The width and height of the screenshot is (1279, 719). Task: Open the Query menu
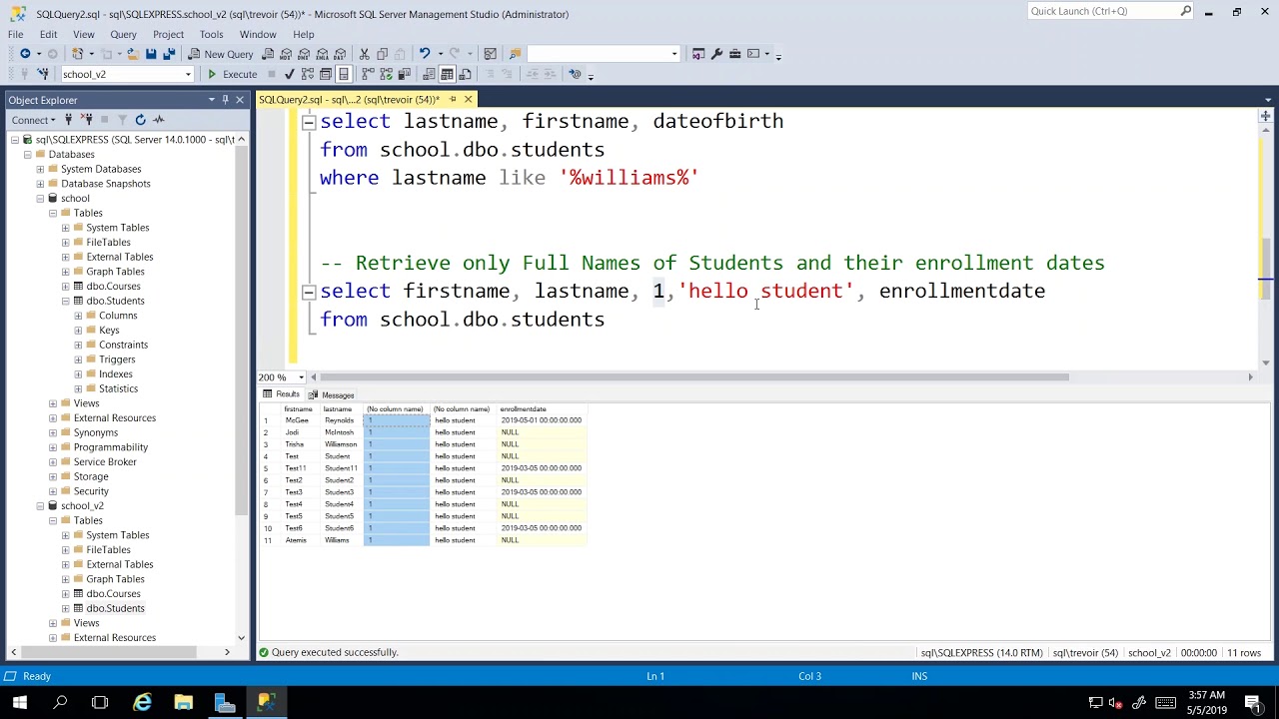coord(123,34)
